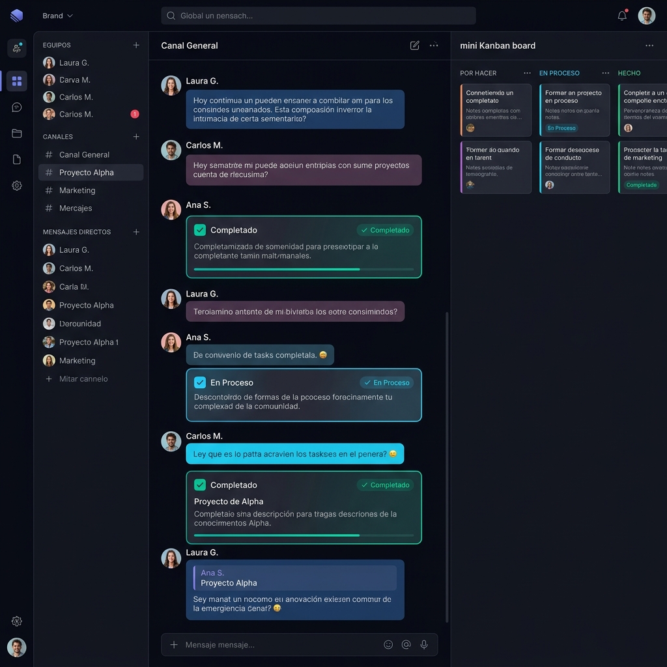Screen dimensions: 667x667
Task: Click the app logo icon
Action: click(16, 16)
